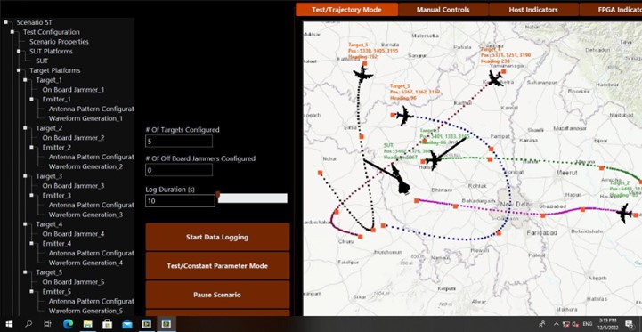
Task: Click the Target_5 aircraft icon on map
Action: click(x=362, y=74)
